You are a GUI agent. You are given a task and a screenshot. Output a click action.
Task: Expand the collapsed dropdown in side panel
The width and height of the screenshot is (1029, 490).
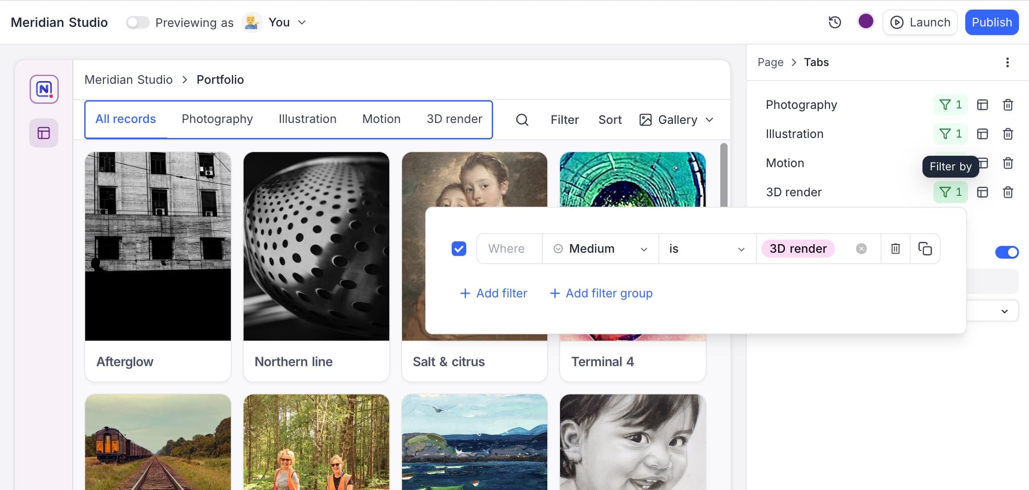click(1004, 311)
